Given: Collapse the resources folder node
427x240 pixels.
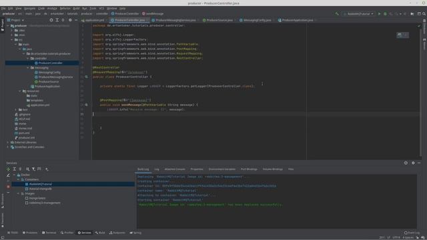Looking at the screenshot, I should (20, 91).
